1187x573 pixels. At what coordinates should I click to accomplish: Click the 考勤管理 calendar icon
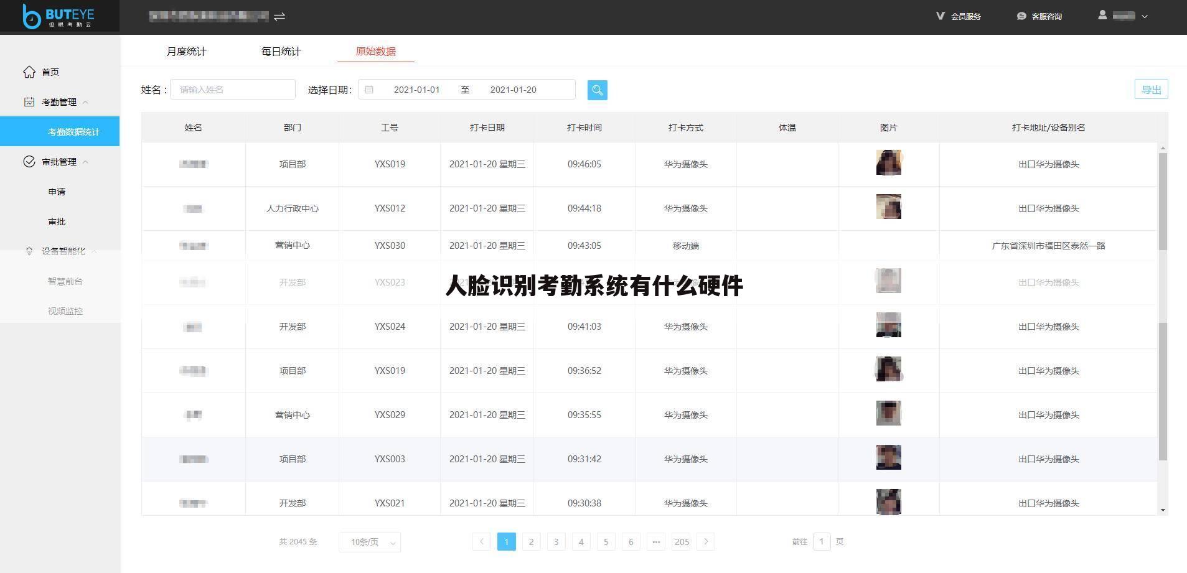click(29, 102)
